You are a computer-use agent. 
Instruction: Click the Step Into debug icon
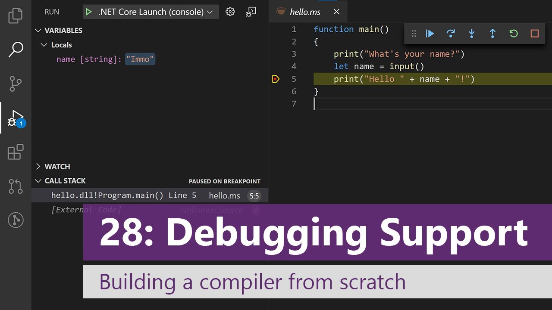(471, 34)
